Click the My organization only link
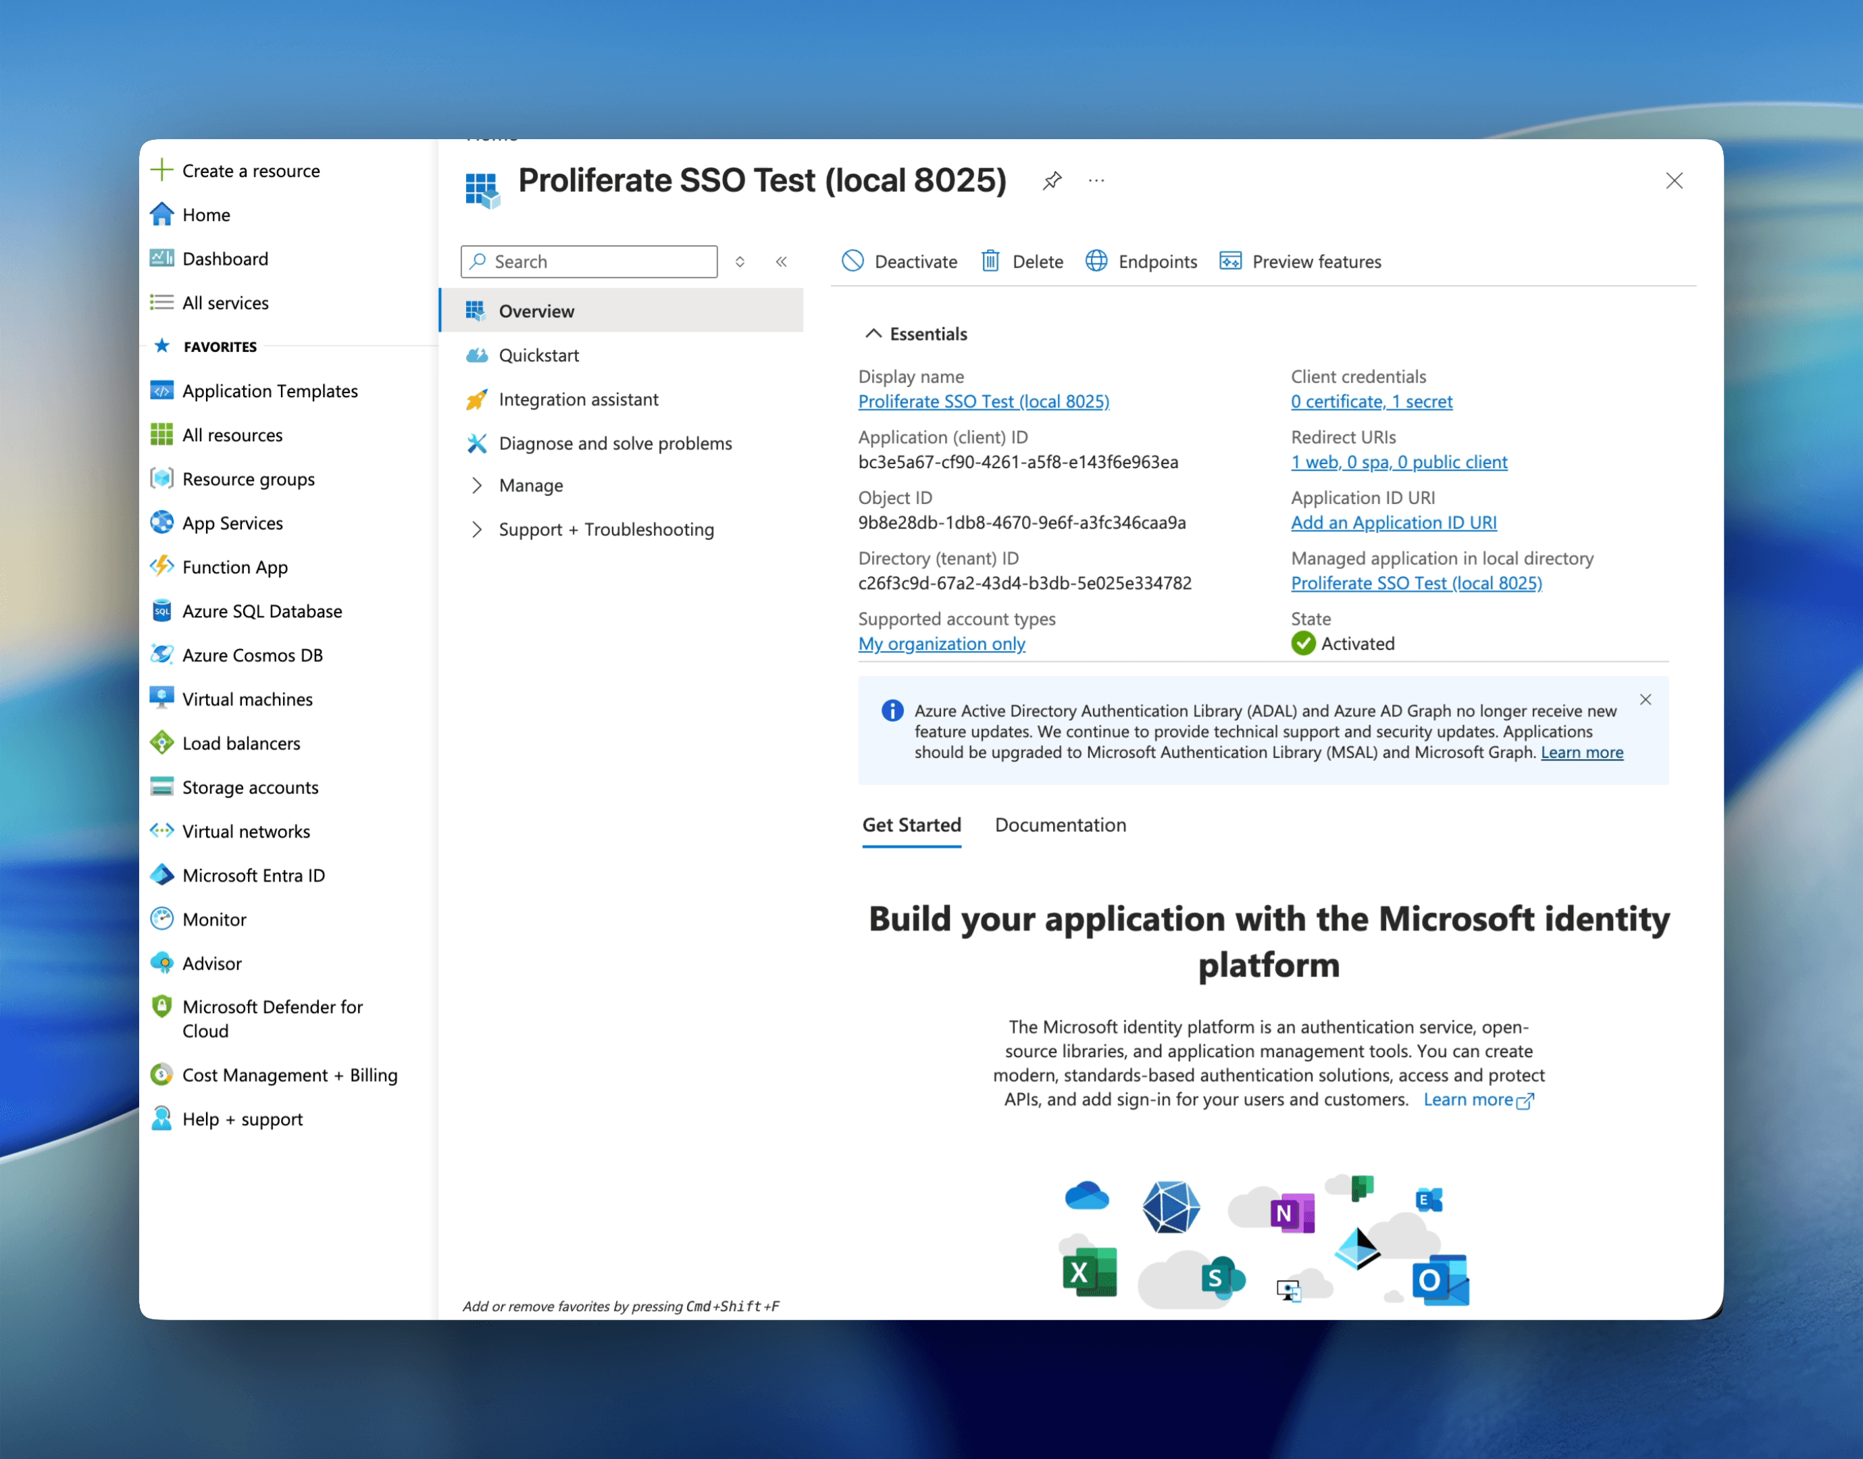The width and height of the screenshot is (1863, 1459). click(942, 643)
